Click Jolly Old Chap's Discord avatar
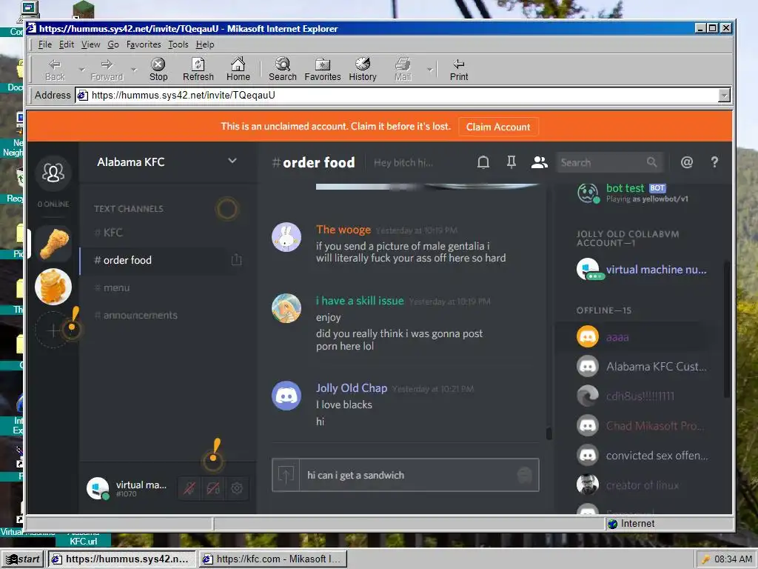Image resolution: width=758 pixels, height=569 pixels. click(x=286, y=396)
